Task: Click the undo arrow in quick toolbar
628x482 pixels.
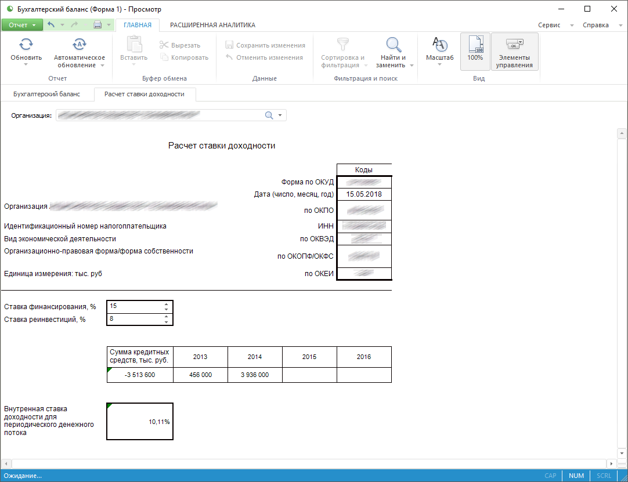Action: (51, 25)
